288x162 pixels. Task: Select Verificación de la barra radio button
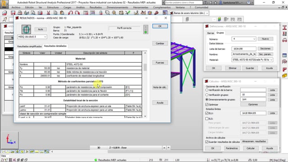coord(207,90)
